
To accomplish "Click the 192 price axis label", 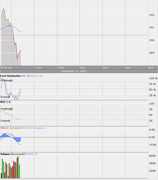I will click(151, 15).
